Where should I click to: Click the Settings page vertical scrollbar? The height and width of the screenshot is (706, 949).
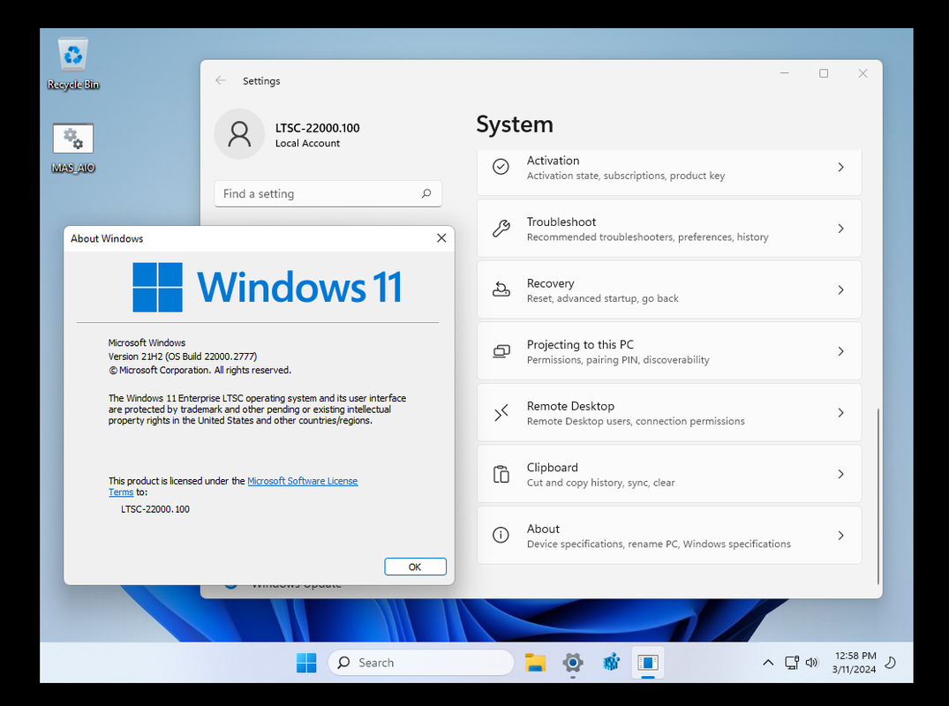click(877, 496)
